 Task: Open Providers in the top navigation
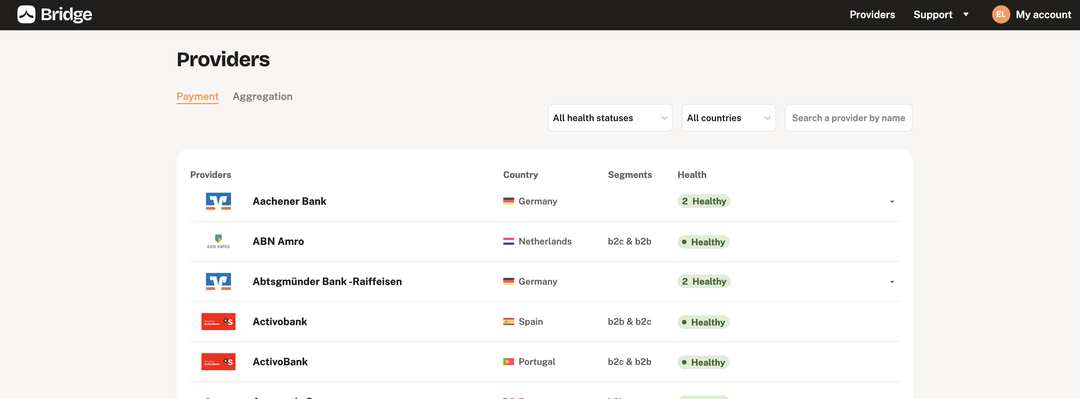pos(872,15)
